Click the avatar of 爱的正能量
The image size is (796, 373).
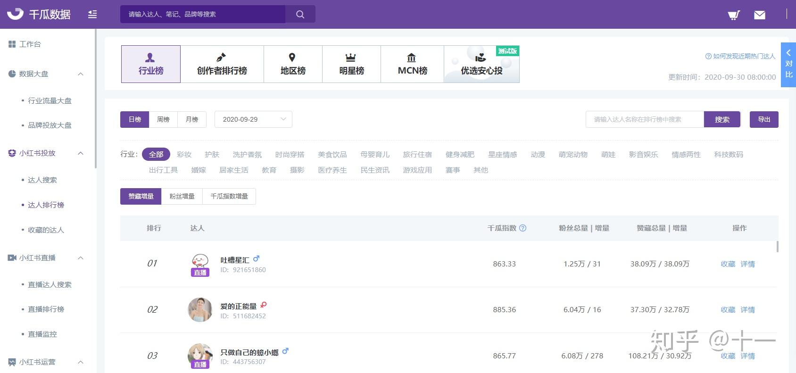point(200,310)
